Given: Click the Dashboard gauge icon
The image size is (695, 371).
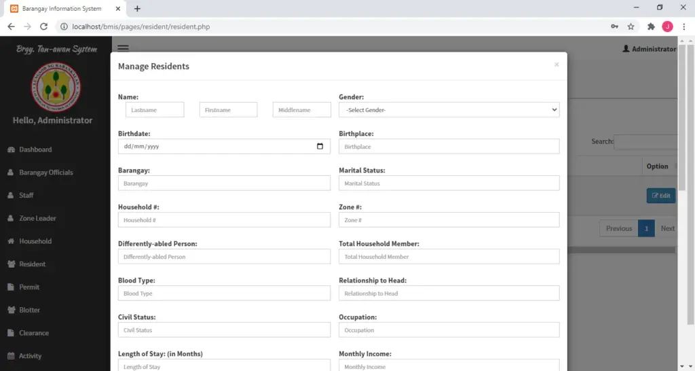Looking at the screenshot, I should [x=11, y=149].
